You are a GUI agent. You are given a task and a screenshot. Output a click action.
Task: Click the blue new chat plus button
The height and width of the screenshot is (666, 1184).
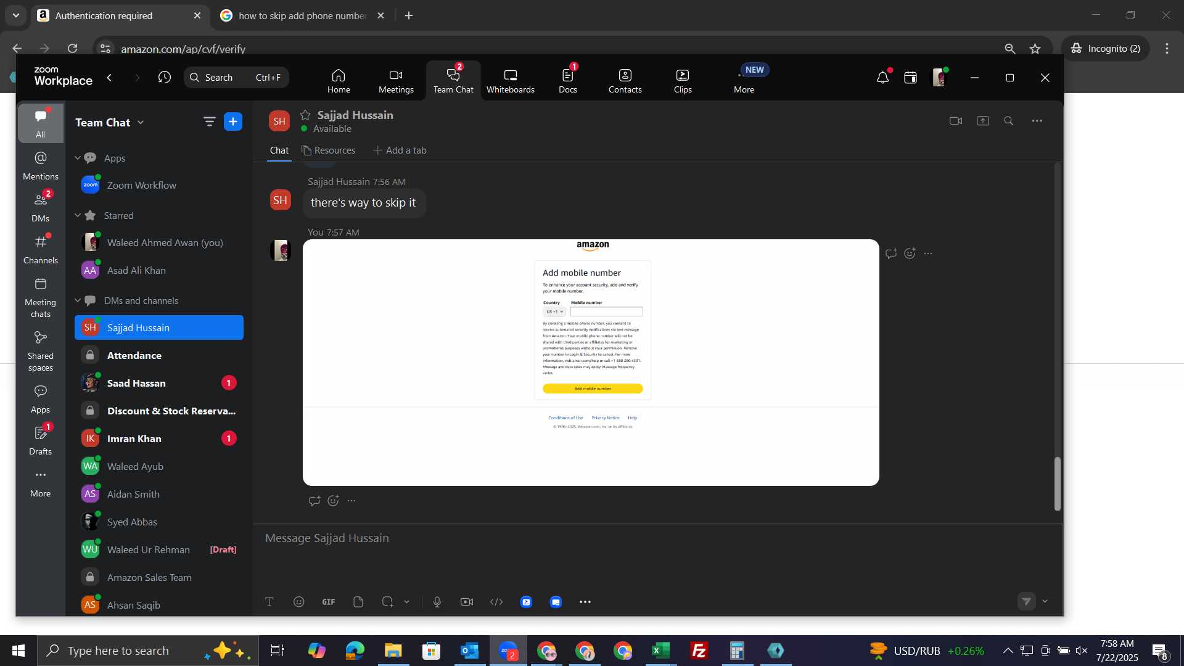tap(232, 122)
